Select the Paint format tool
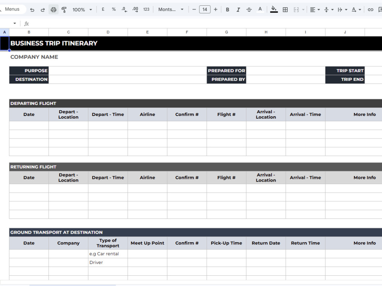Screen dimensions: 382x286 [x=64, y=10]
